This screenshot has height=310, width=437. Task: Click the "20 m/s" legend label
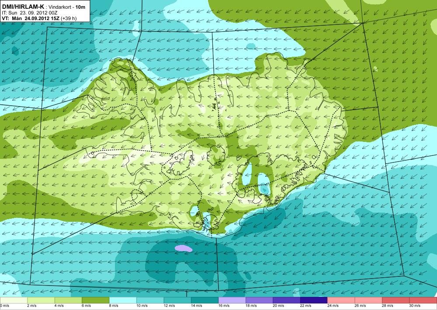click(x=279, y=306)
